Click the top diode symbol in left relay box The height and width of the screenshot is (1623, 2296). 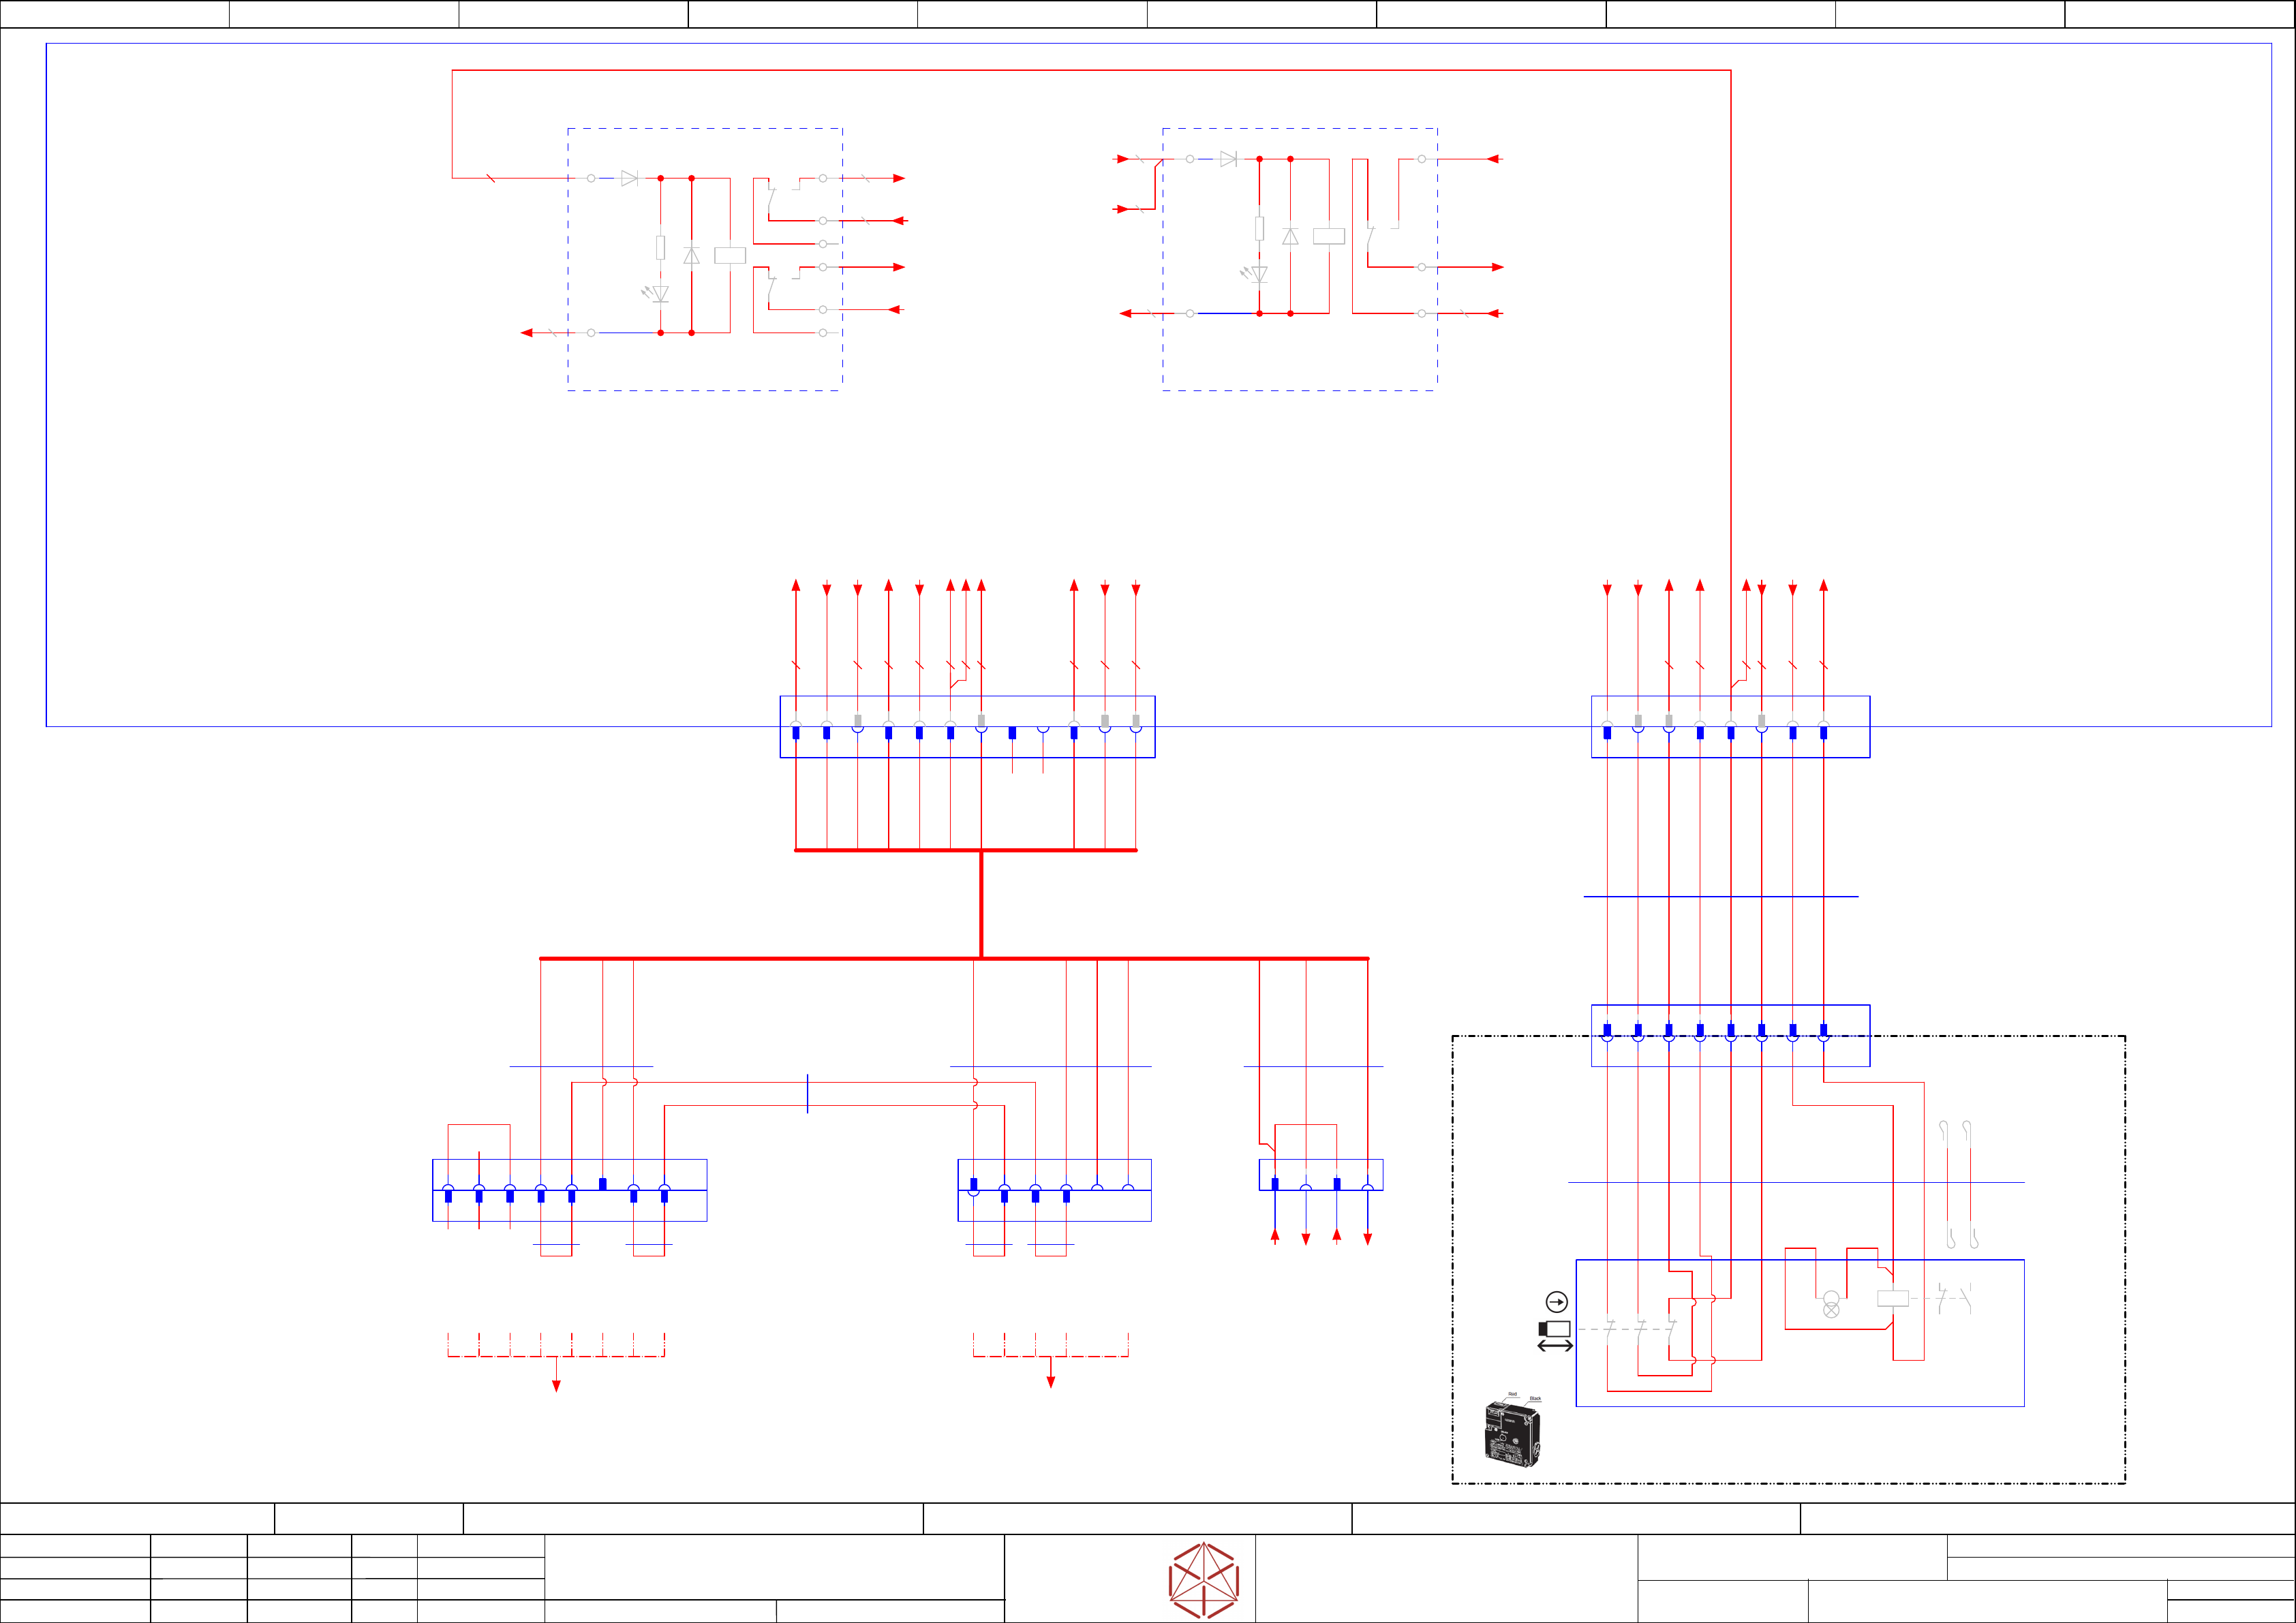coord(629,178)
